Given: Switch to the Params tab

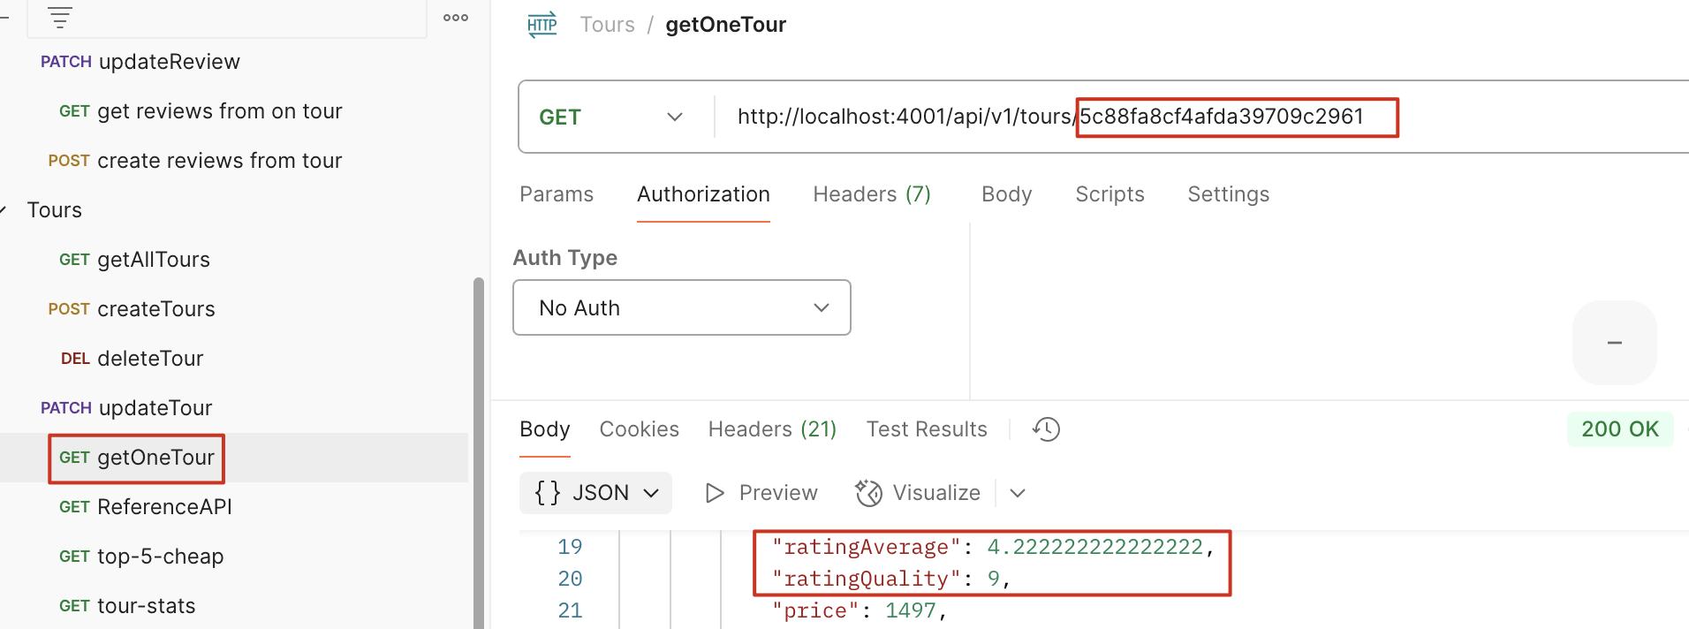Looking at the screenshot, I should [x=557, y=194].
